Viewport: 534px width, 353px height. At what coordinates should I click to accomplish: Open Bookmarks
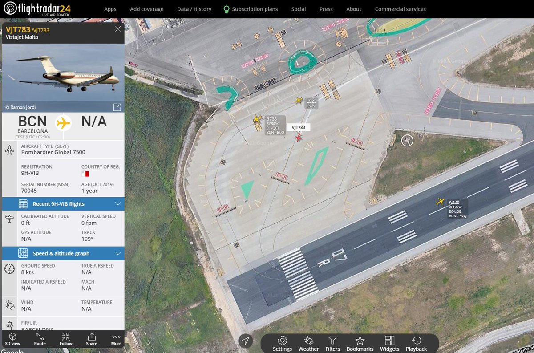[360, 344]
